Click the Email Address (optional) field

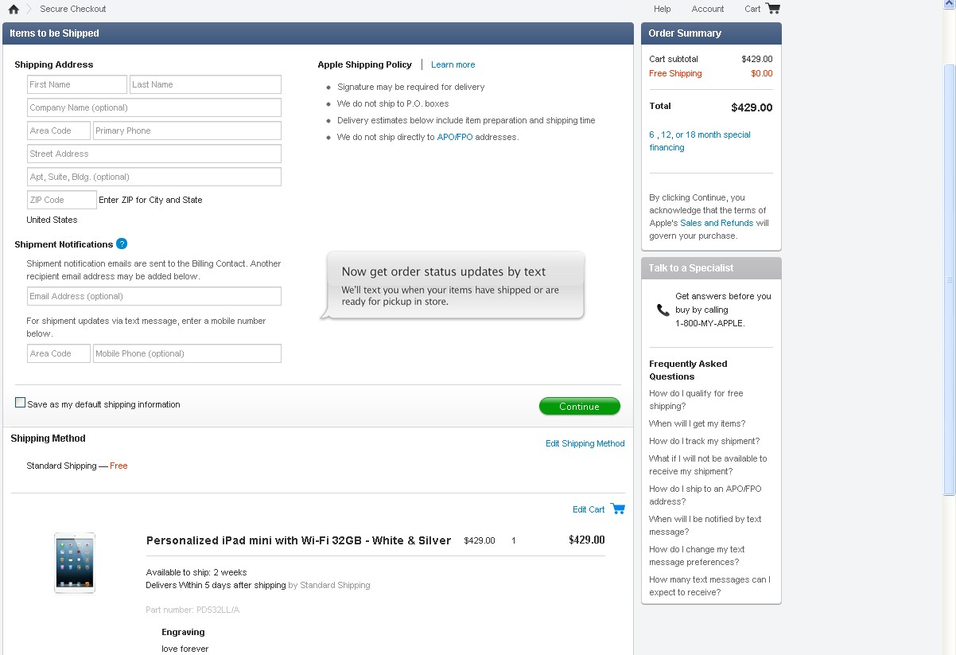154,296
